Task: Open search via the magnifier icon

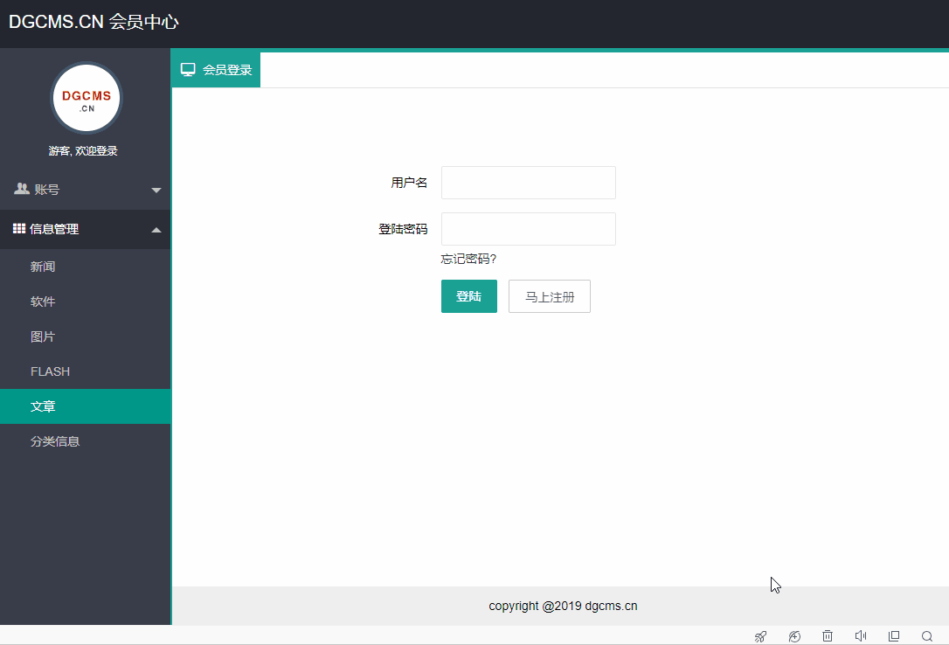Action: click(926, 635)
